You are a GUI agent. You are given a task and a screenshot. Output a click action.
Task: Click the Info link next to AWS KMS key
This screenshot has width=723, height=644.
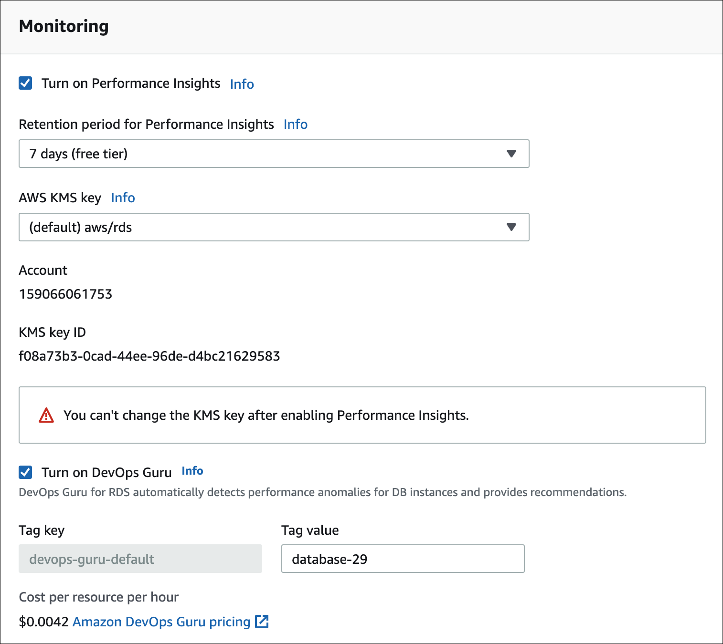point(122,197)
